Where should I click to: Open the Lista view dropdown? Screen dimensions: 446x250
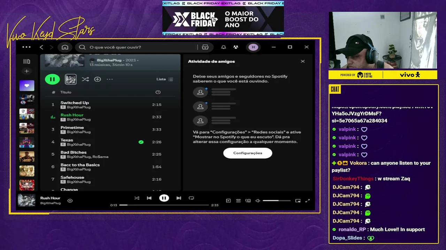165,79
